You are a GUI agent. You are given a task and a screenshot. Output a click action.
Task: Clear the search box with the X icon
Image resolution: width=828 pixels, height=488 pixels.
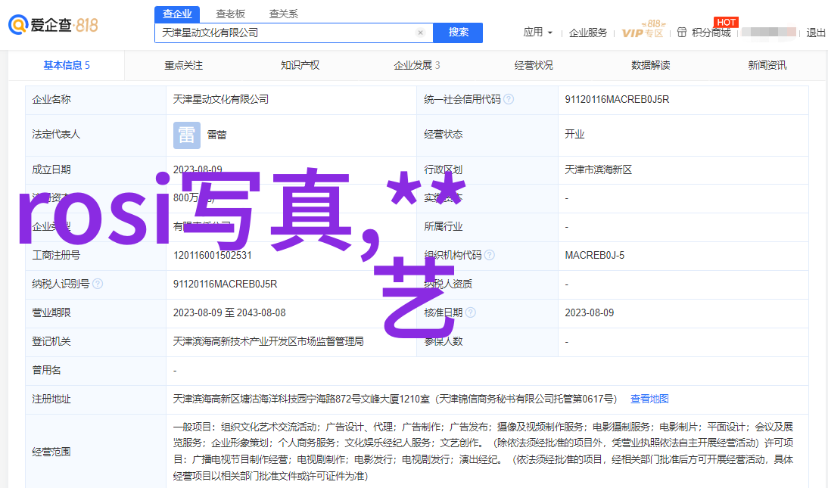pyautogui.click(x=420, y=33)
